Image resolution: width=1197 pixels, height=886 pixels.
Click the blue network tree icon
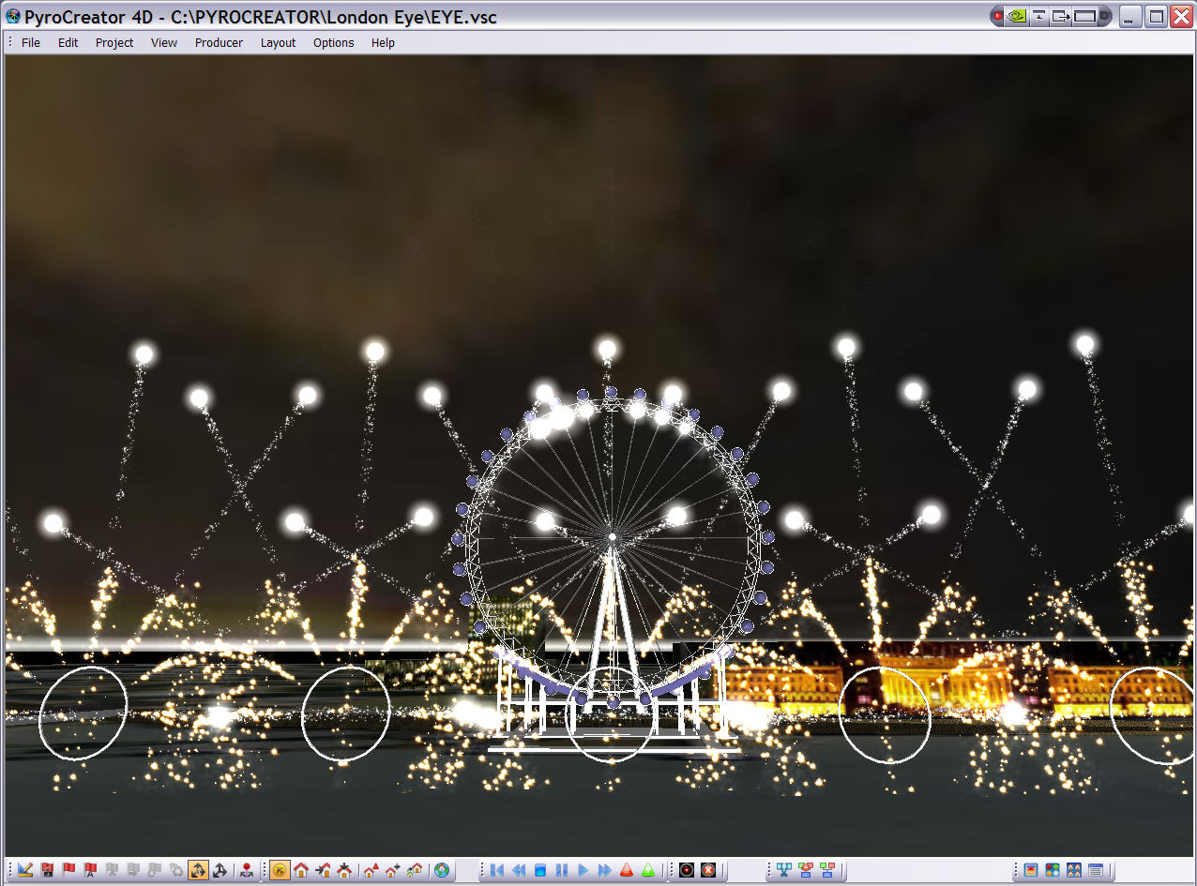[784, 870]
